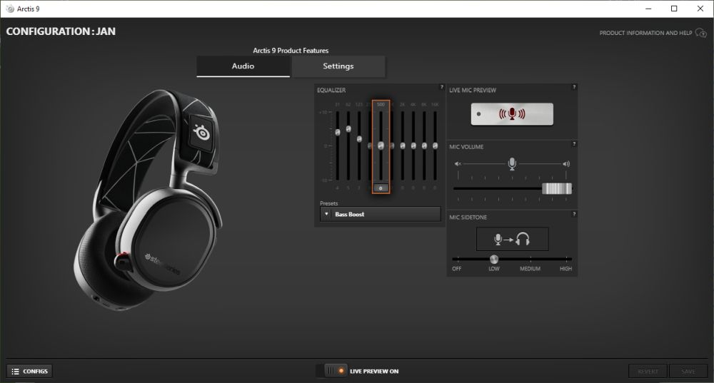Click the 16K equalizer band slider

point(436,145)
